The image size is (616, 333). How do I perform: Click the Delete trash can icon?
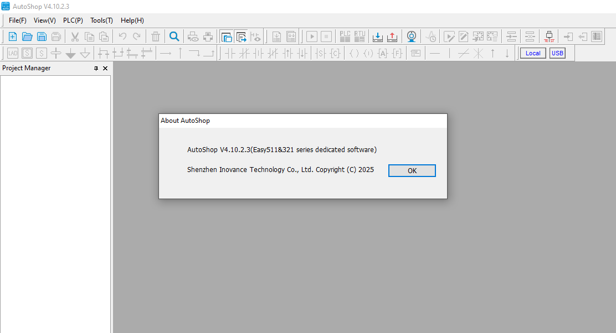(x=156, y=37)
